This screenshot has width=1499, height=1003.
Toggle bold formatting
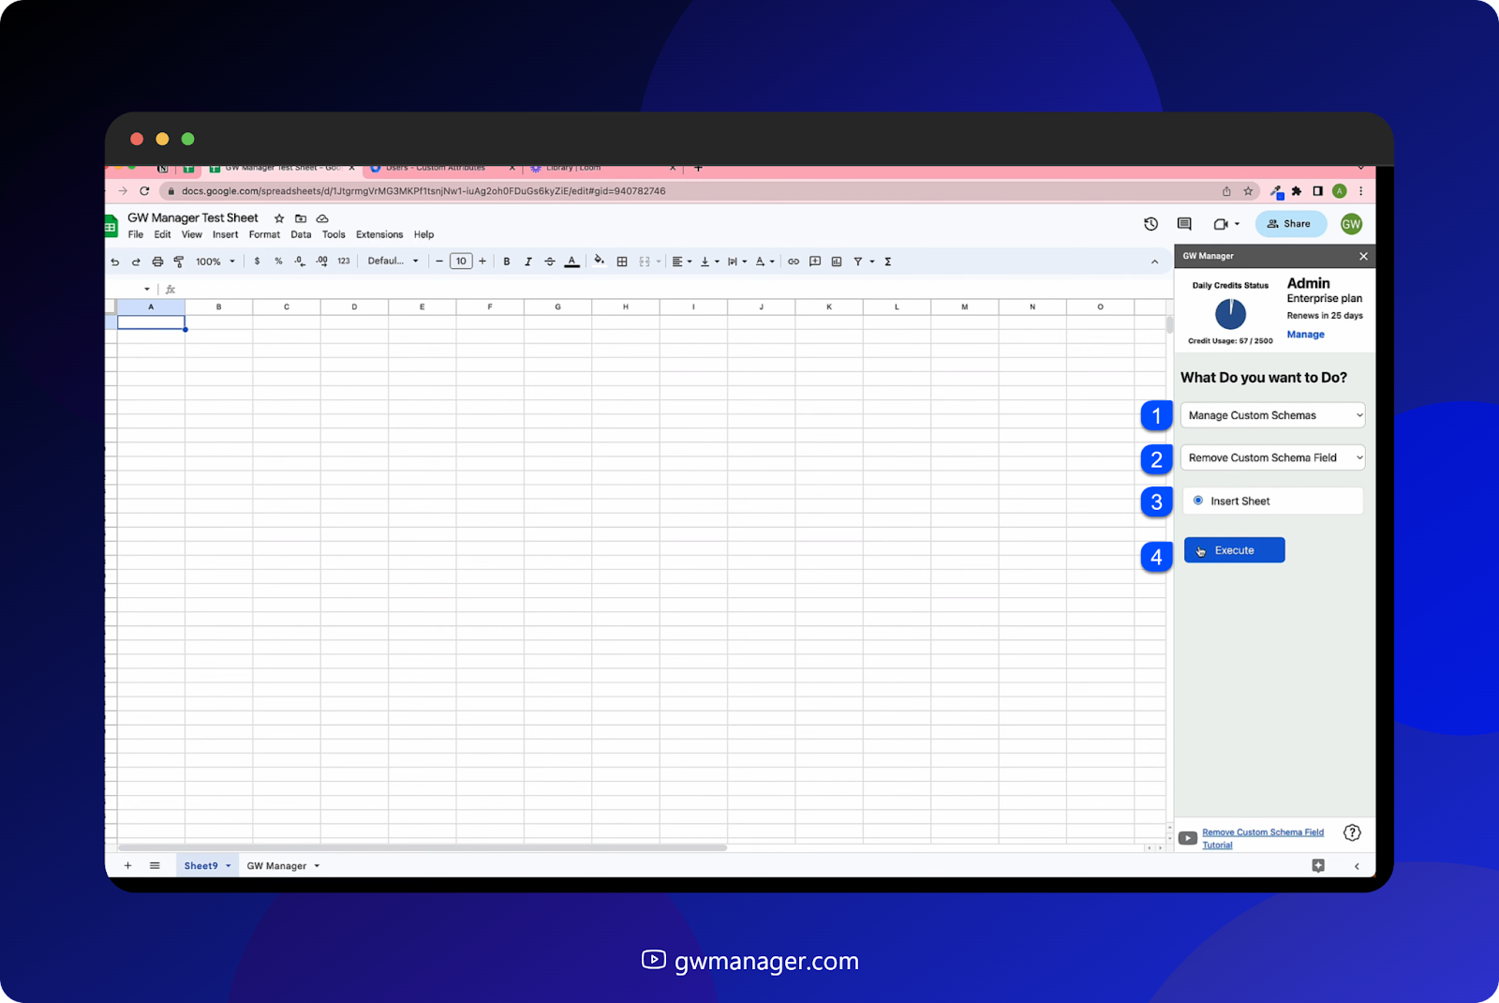[x=507, y=262]
